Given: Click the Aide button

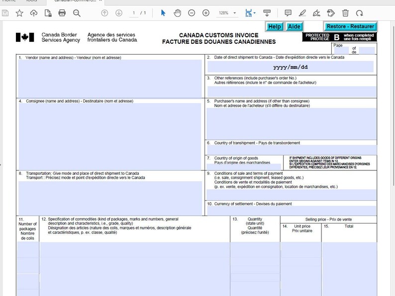Looking at the screenshot, I should click(x=294, y=26).
